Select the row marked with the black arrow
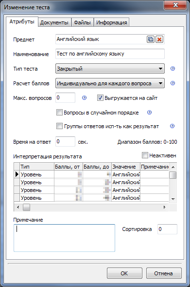This screenshot has height=287, width=190. click(x=91, y=174)
